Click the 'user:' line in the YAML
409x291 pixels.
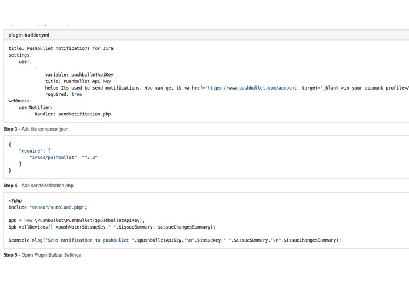pos(25,62)
